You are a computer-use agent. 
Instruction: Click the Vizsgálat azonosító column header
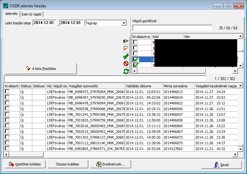pyautogui.click(x=96, y=86)
